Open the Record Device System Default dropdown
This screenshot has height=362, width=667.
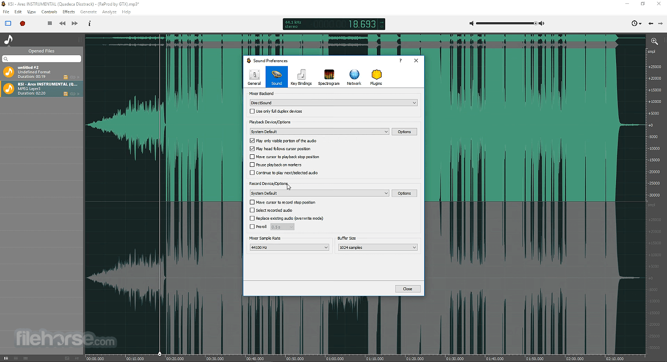[x=319, y=193]
